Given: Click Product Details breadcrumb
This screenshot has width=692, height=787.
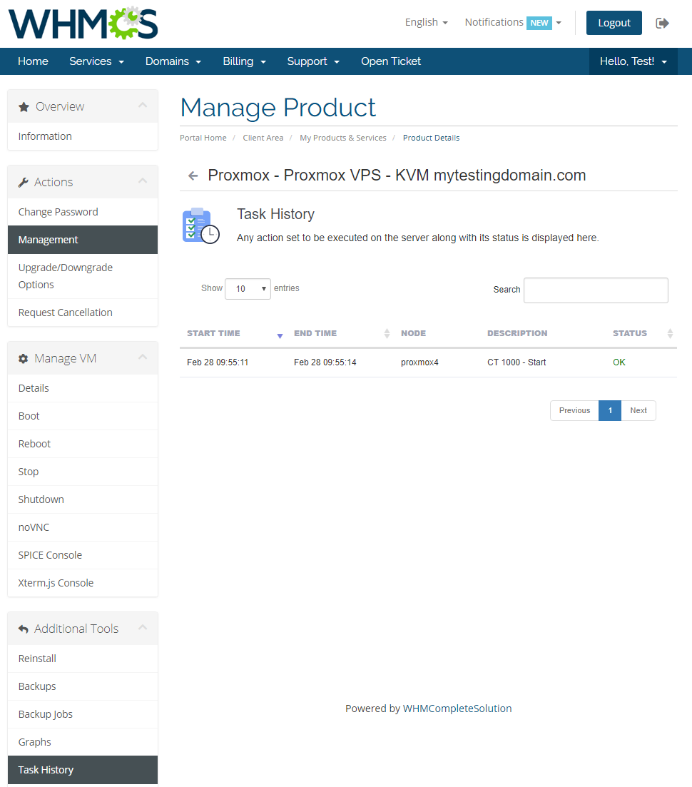Looking at the screenshot, I should click(x=431, y=138).
